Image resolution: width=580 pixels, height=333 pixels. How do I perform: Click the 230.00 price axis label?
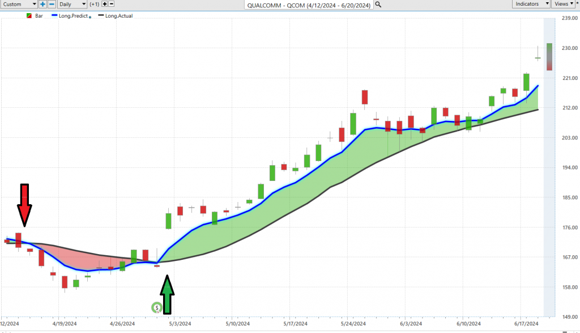point(569,48)
